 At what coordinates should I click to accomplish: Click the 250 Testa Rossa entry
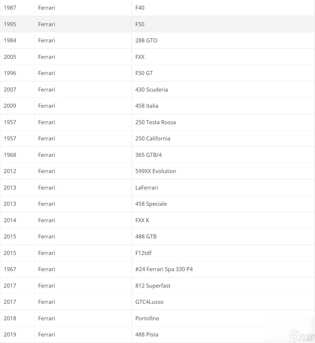click(156, 122)
